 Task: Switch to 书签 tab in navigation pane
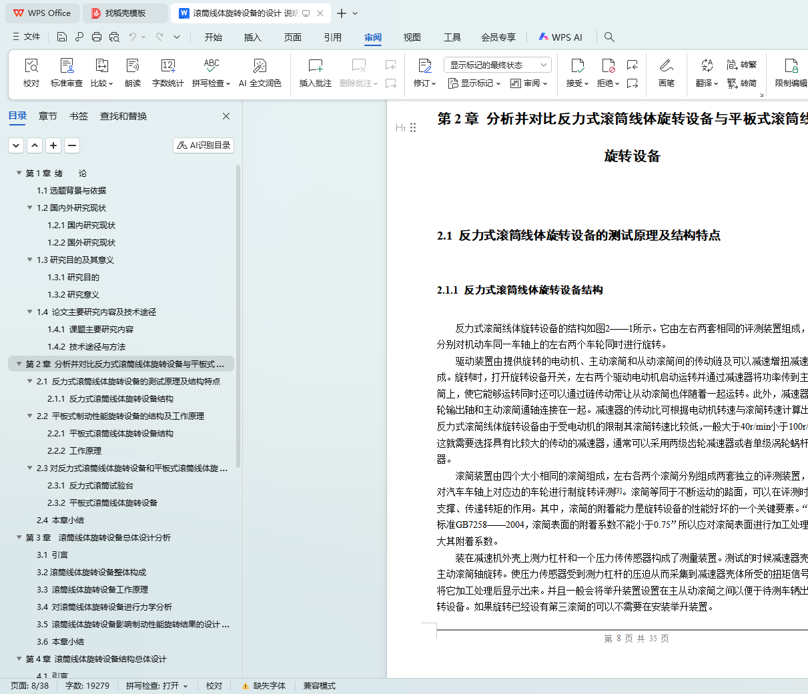pos(79,116)
